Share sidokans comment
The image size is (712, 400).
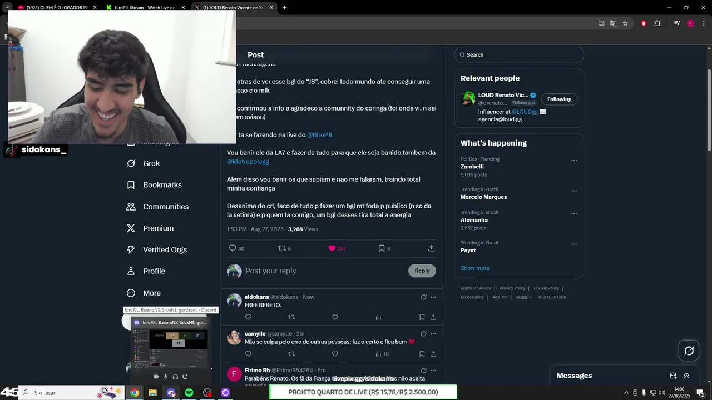click(x=433, y=317)
